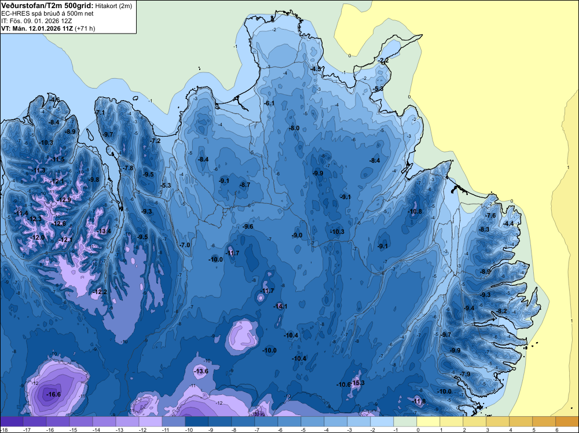This screenshot has width=579, height=433.
Task: Click the VT: Mán. 12.01.2026 11Z line
Action: coord(48,28)
